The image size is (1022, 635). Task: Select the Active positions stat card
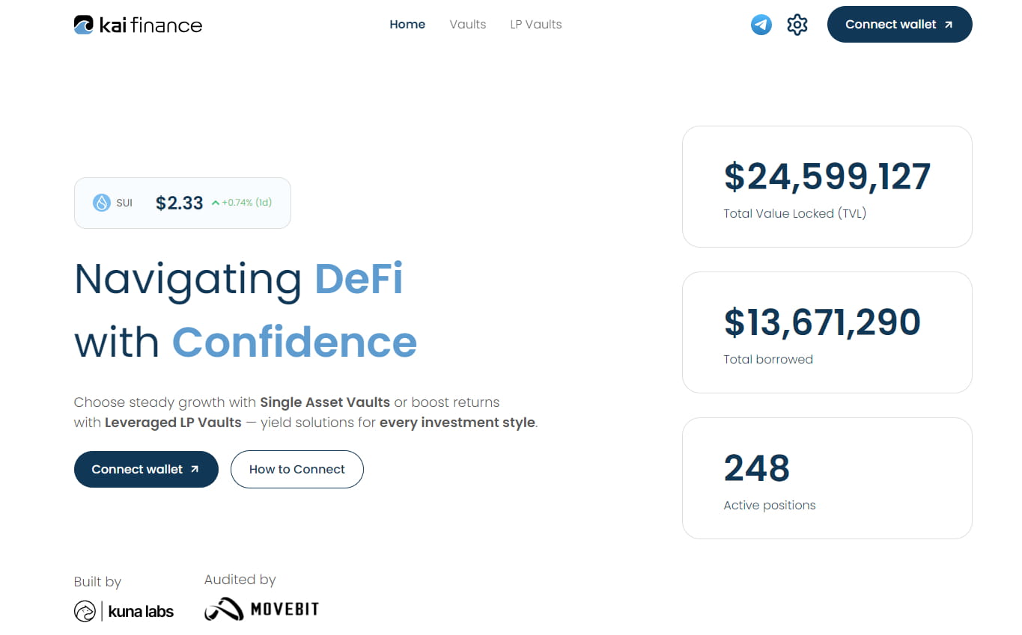pos(827,478)
